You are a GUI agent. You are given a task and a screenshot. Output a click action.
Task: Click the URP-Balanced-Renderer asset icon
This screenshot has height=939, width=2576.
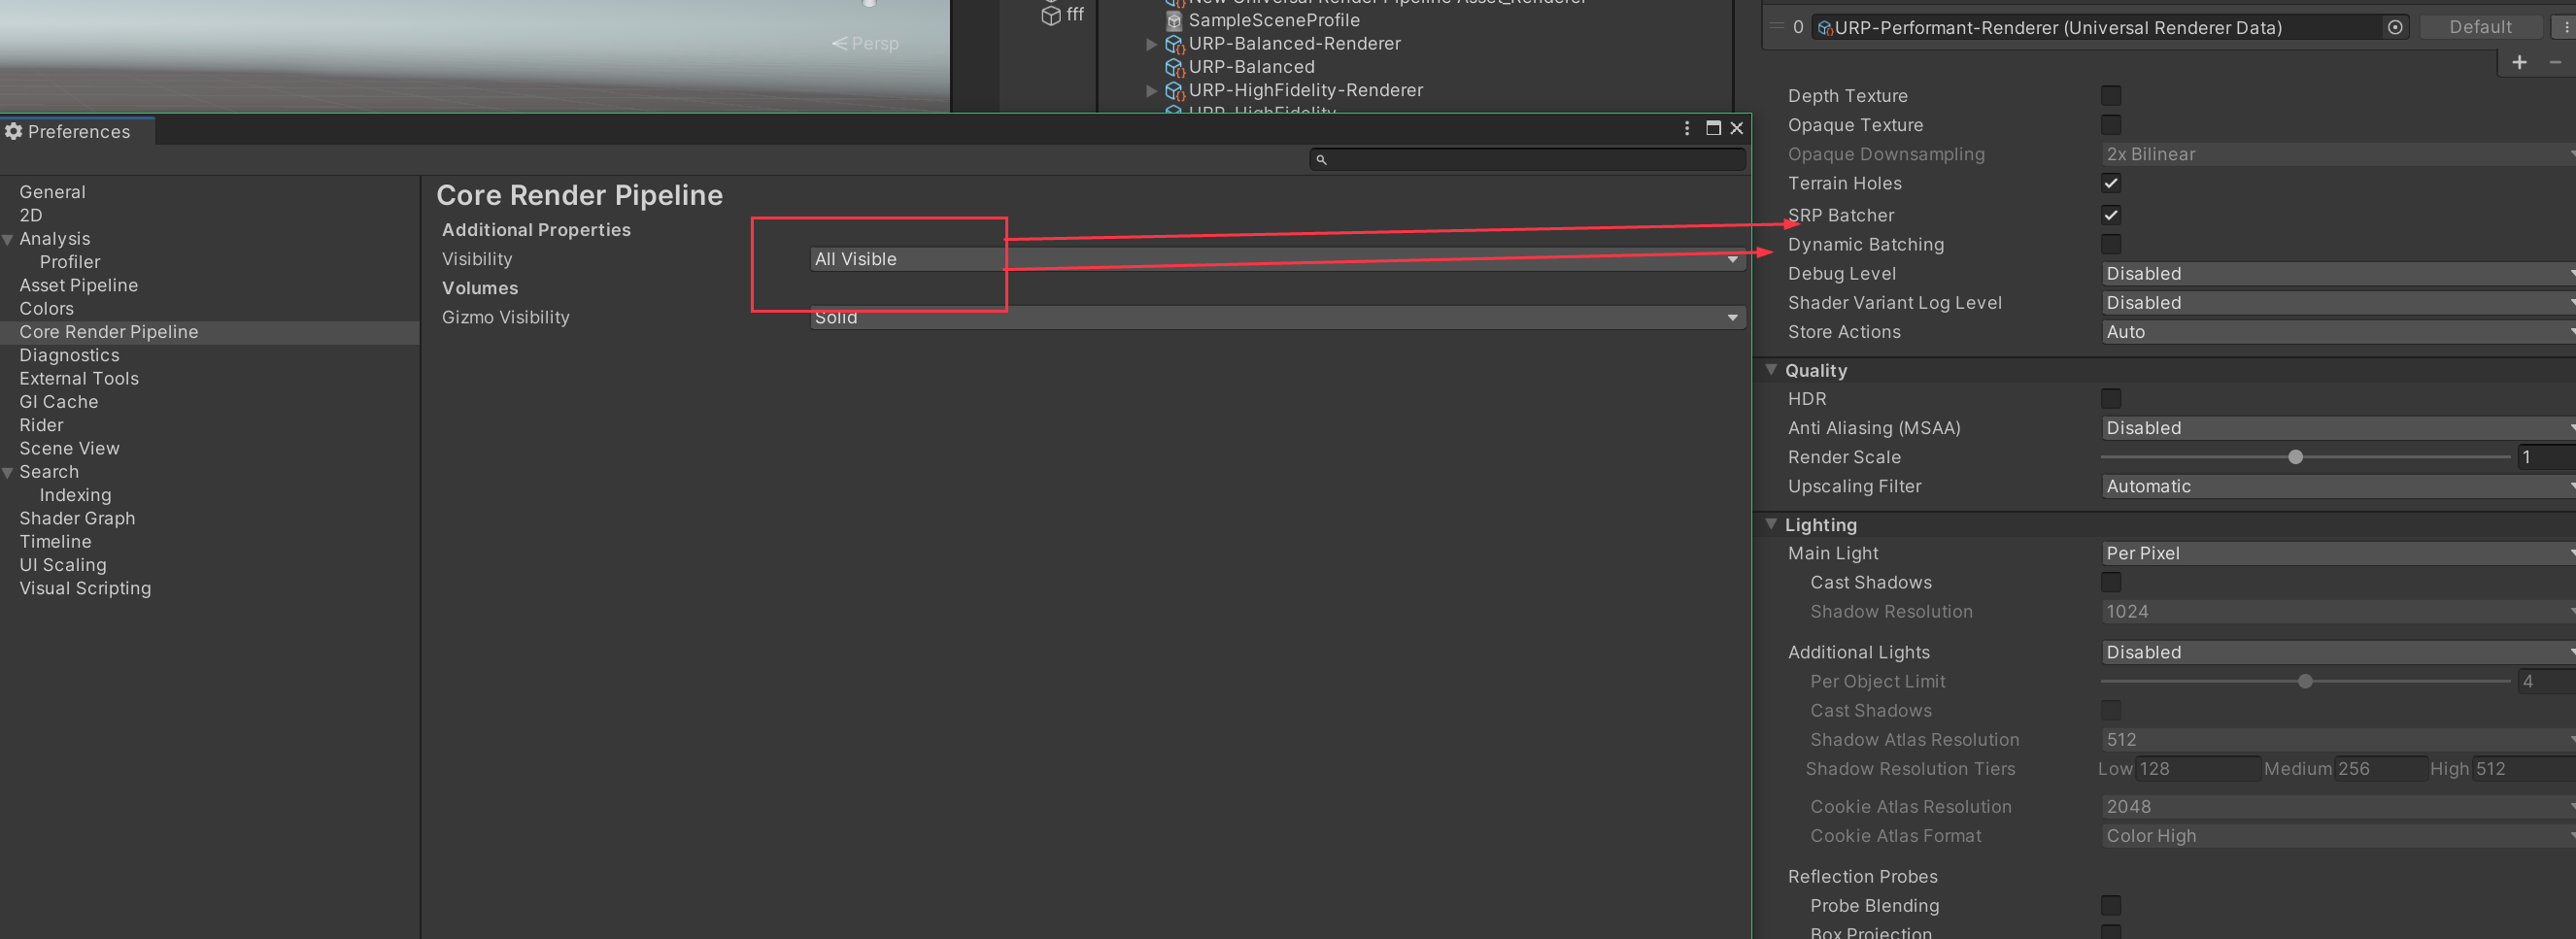[x=1173, y=43]
